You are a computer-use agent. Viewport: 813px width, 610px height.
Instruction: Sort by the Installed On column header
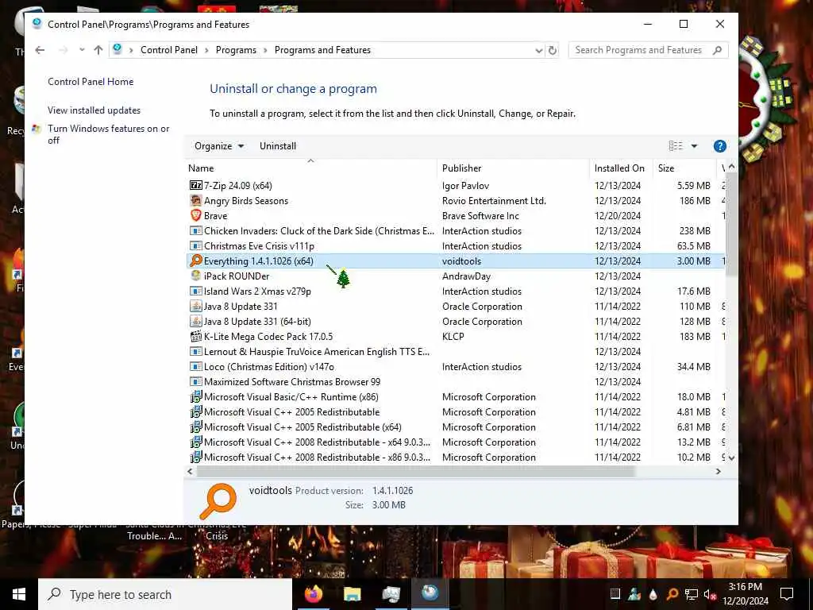[619, 168]
